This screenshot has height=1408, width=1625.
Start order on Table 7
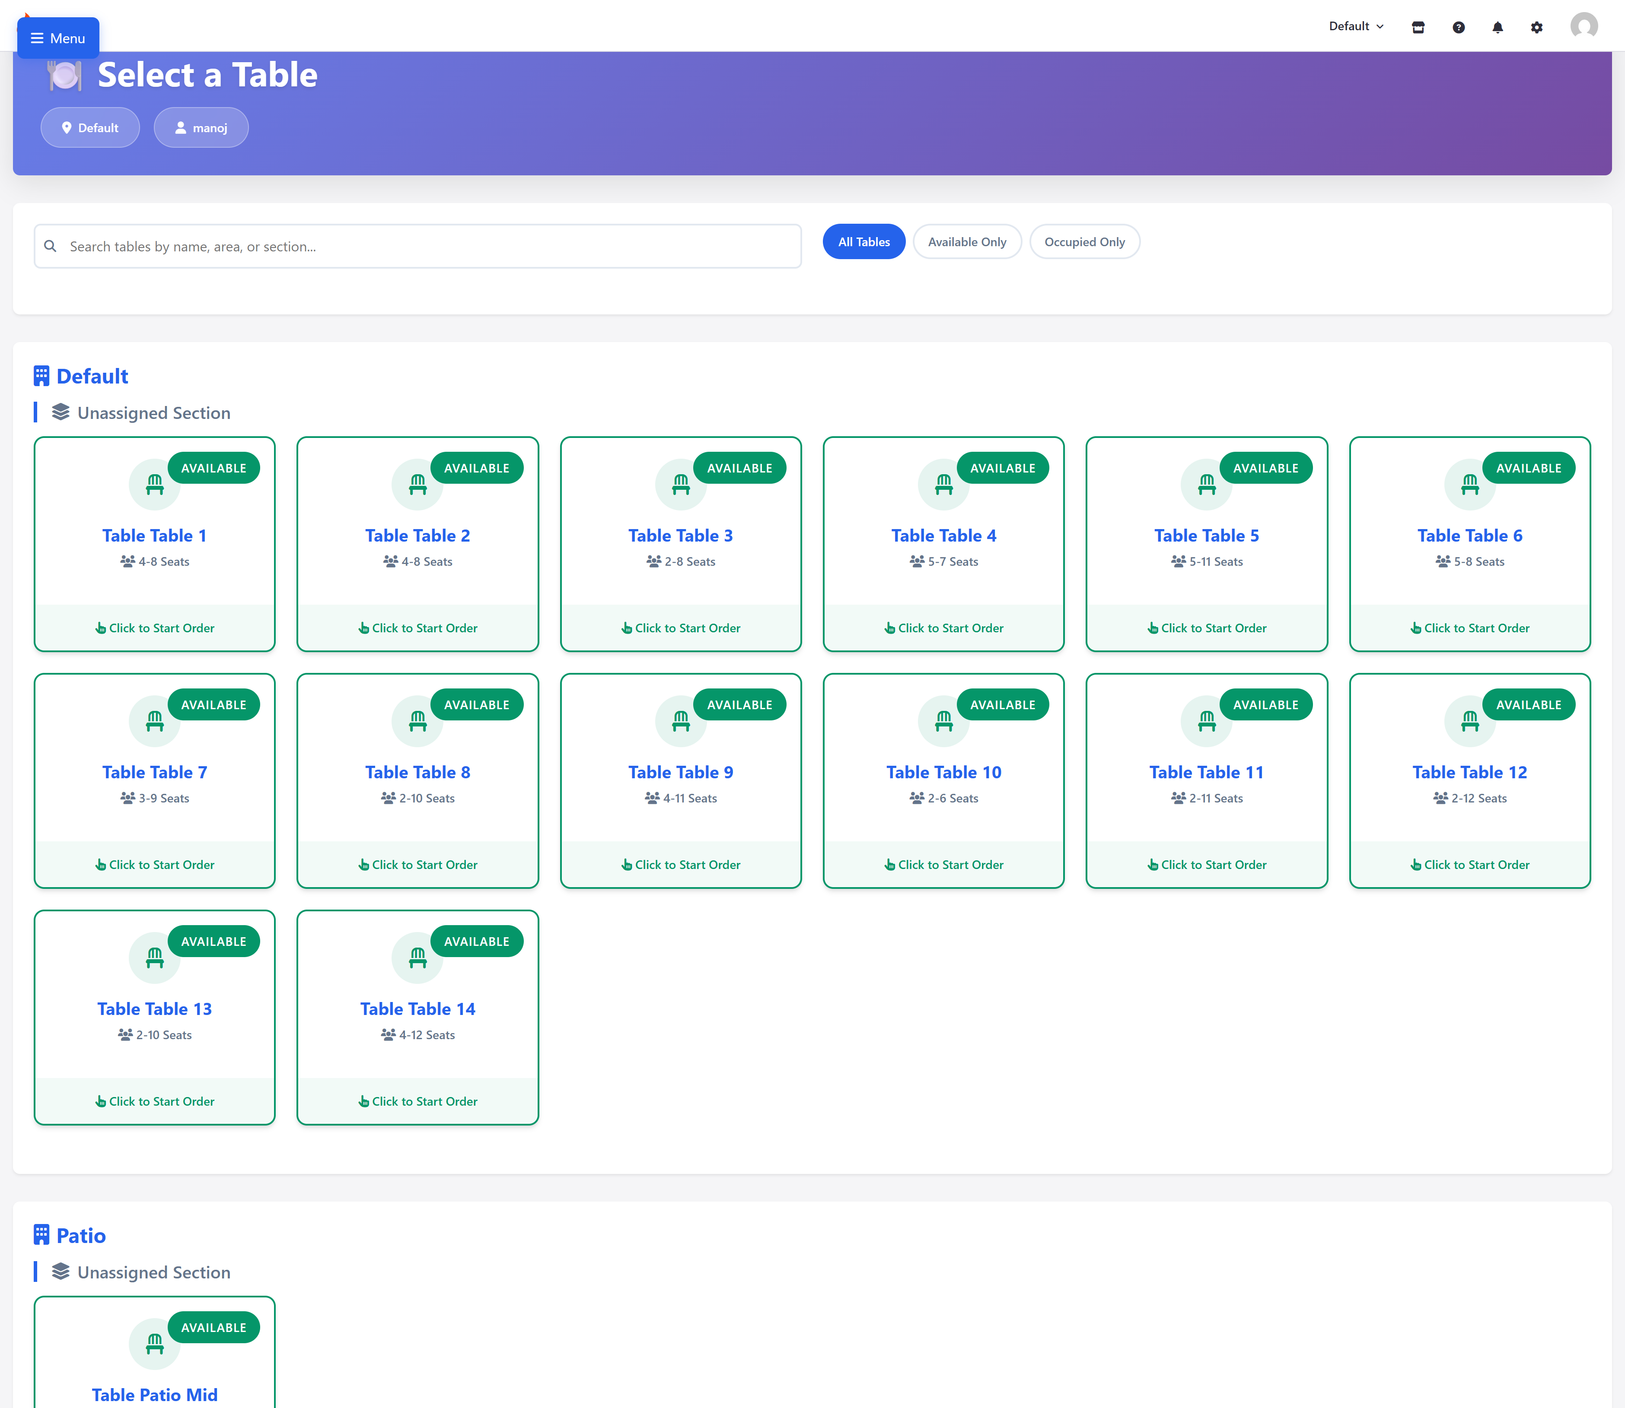155,864
